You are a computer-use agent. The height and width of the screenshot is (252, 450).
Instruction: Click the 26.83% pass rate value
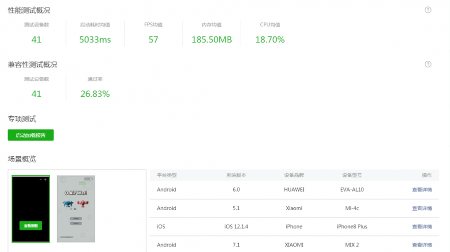point(95,94)
